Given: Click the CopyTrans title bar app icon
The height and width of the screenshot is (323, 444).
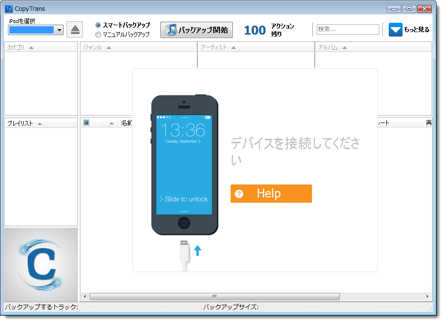Looking at the screenshot, I should click(9, 9).
